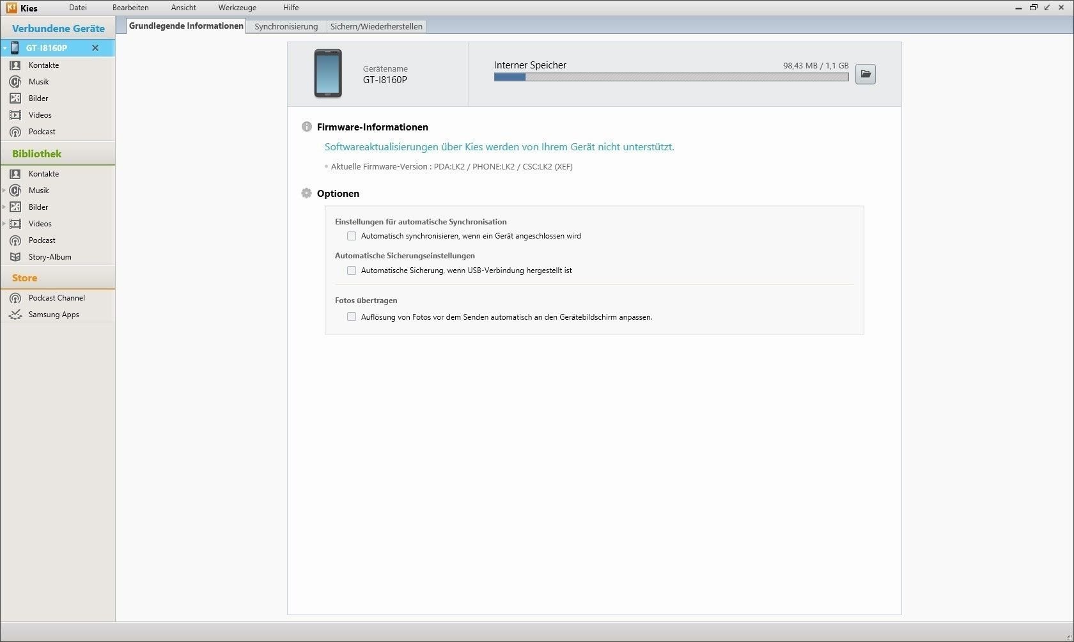Click the Interner Speicher label
1074x642 pixels.
530,65
